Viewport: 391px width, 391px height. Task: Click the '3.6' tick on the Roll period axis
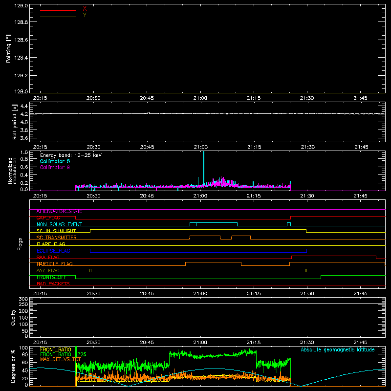pyautogui.click(x=24, y=138)
